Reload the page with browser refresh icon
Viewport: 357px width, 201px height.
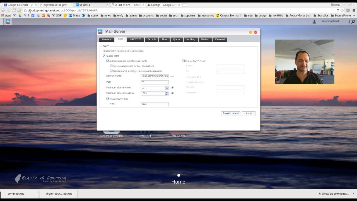(x=14, y=10)
